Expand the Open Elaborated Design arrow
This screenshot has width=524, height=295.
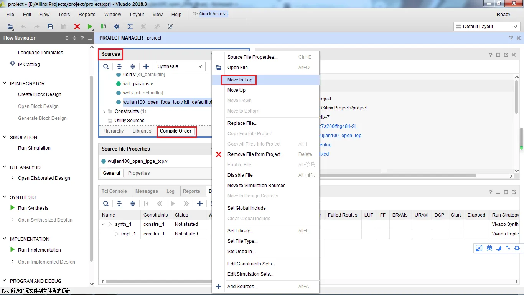tap(13, 178)
